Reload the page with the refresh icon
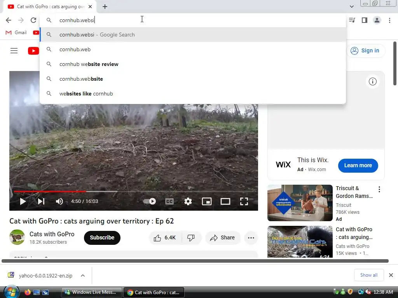 pyautogui.click(x=33, y=20)
